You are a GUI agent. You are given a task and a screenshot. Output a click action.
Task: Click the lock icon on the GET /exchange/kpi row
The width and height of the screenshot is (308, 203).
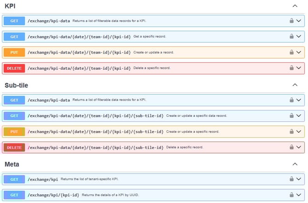click(x=291, y=179)
